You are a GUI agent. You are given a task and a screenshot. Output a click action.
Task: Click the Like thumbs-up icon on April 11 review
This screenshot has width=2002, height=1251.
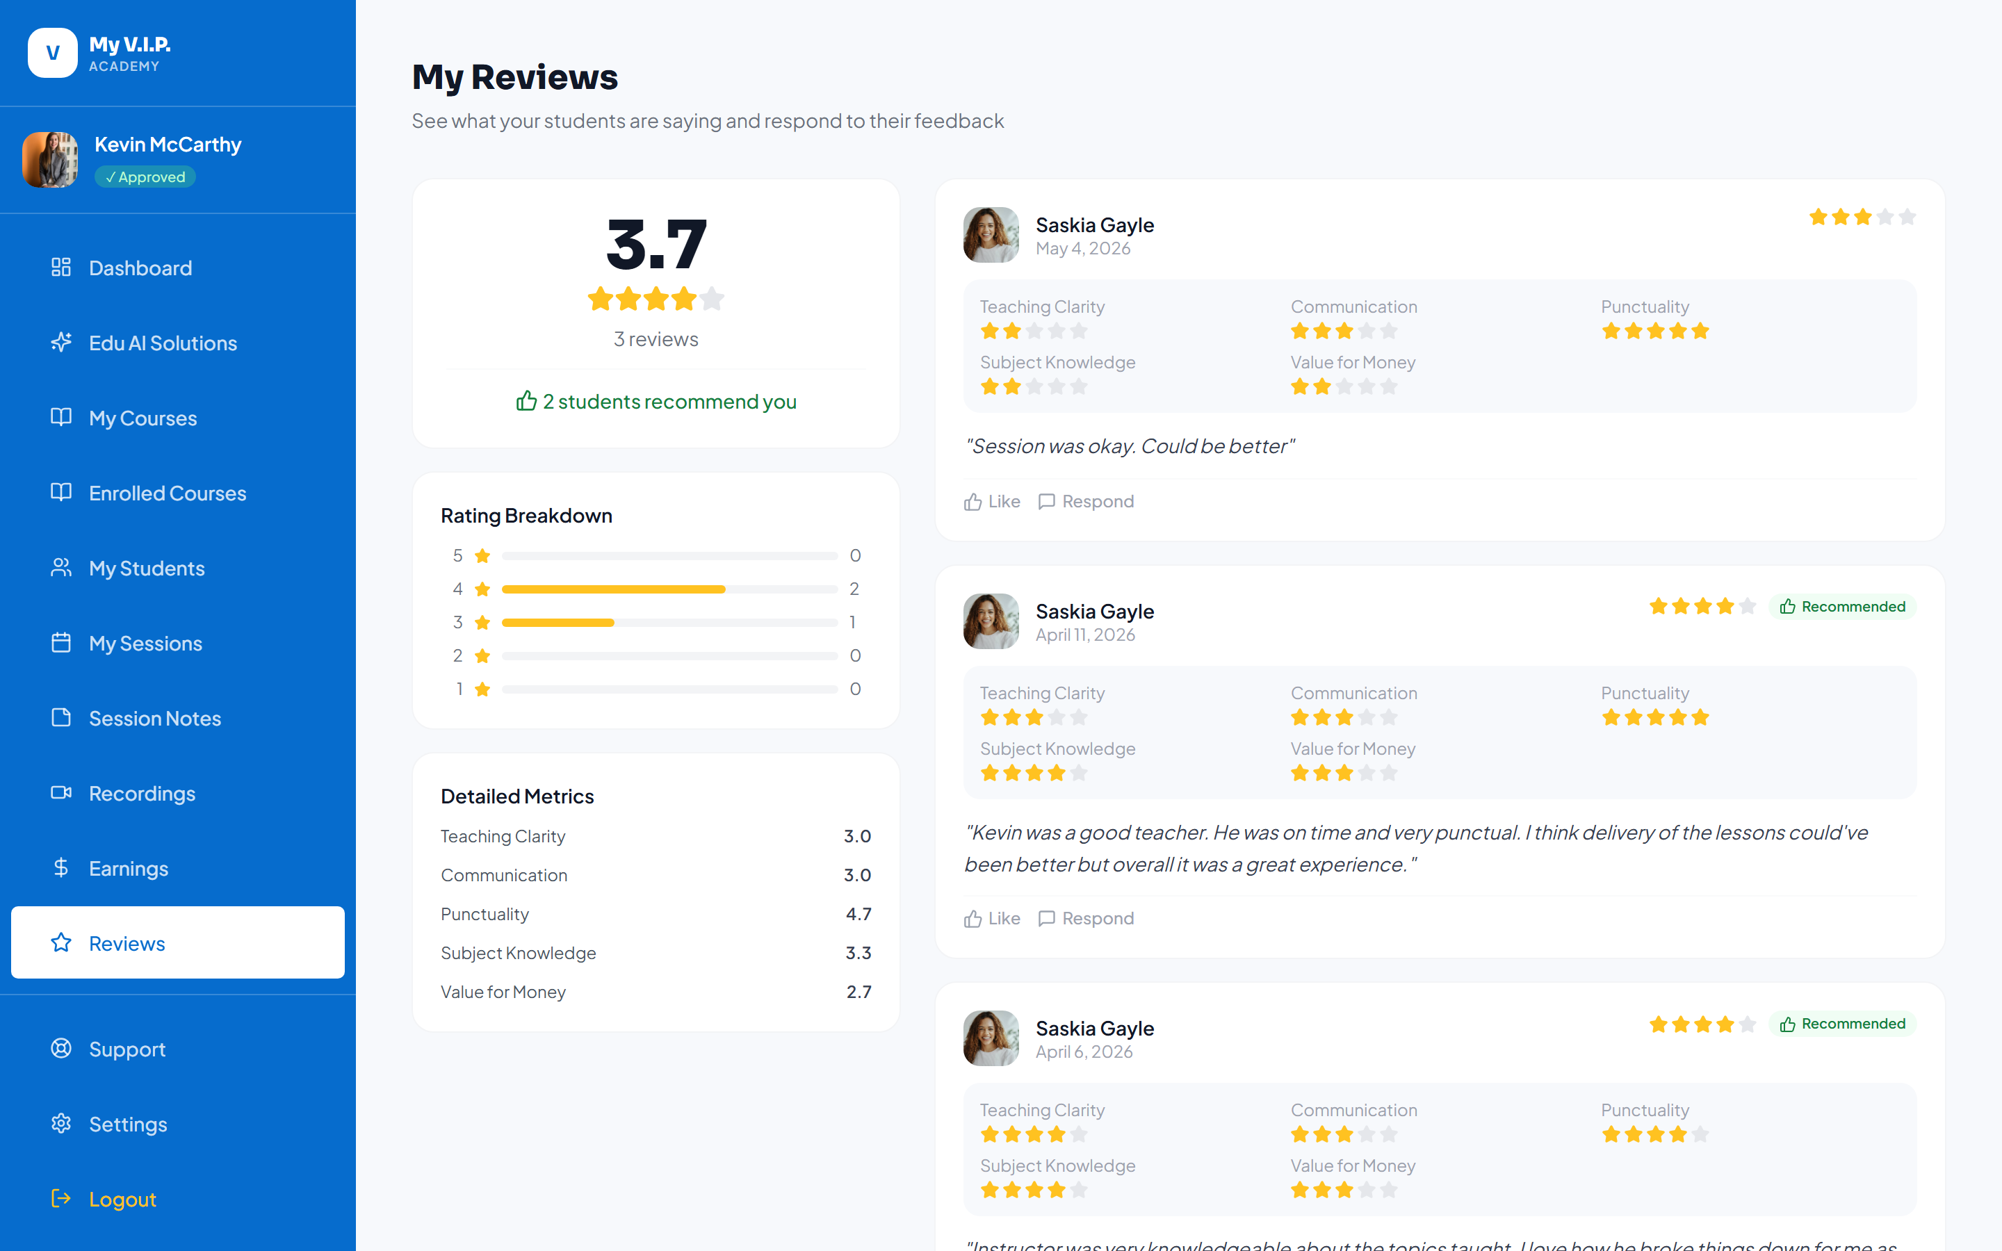pos(973,919)
